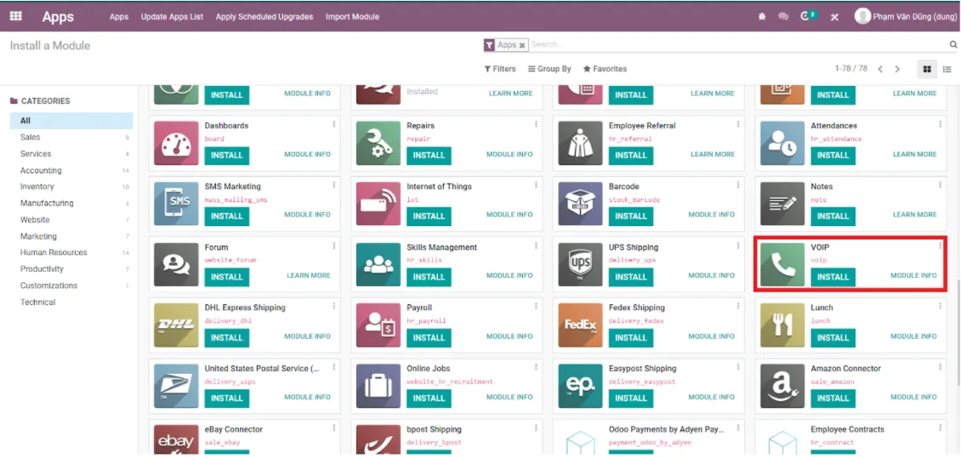Open the debug bug icon in header
Screen dimensions: 961x458
click(x=762, y=17)
